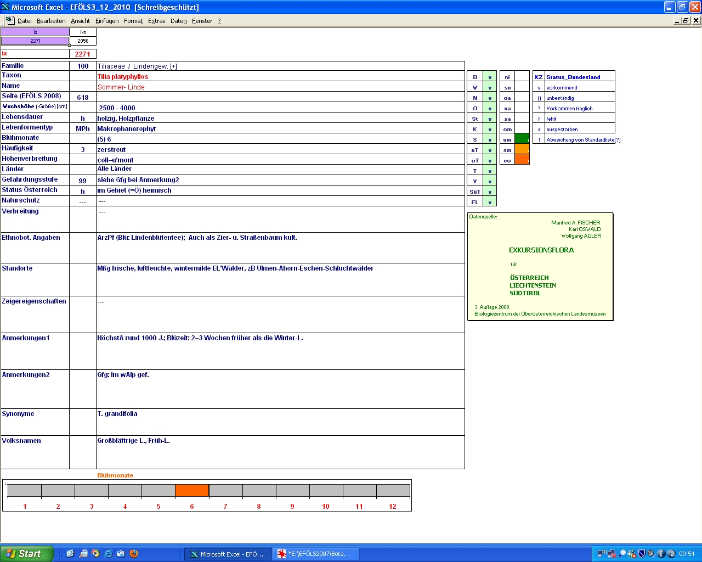
Task: Select the 'Gfg: Im wAlp gef.' cell
Action: pos(280,389)
